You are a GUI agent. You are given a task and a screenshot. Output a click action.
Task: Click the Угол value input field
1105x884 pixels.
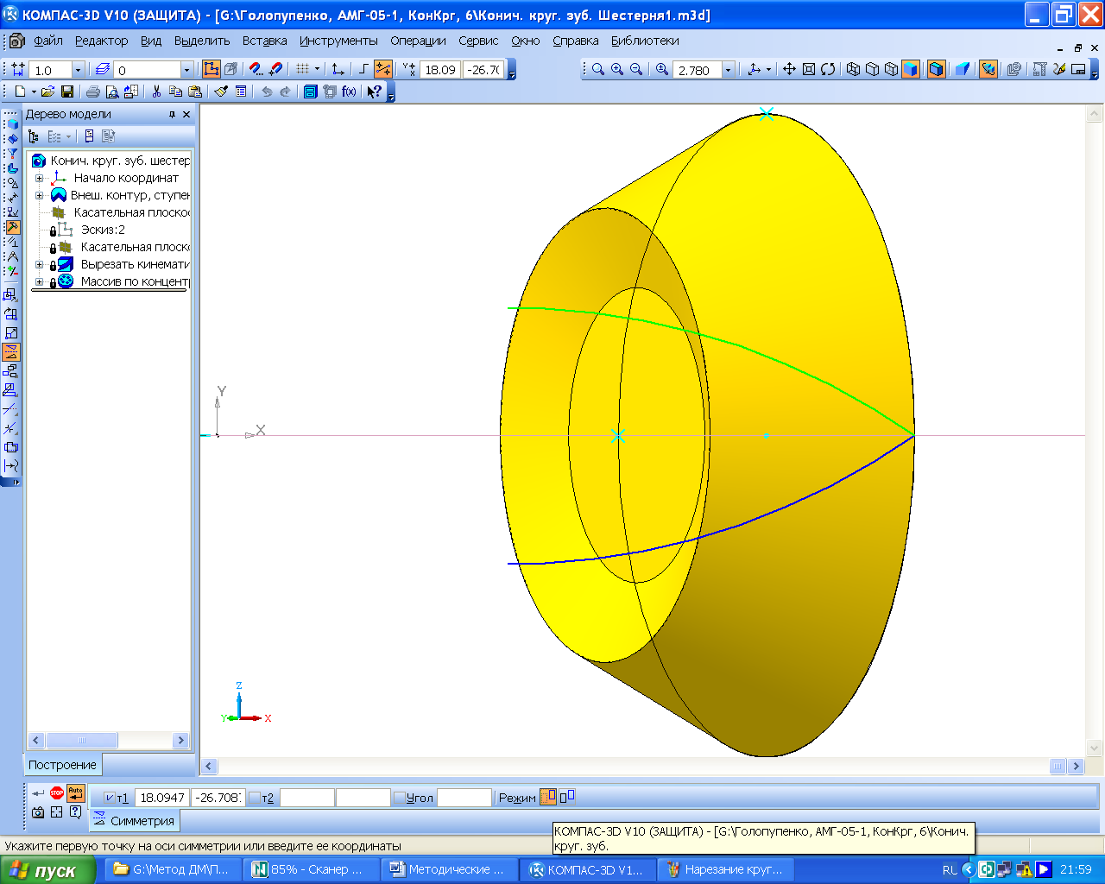[464, 798]
